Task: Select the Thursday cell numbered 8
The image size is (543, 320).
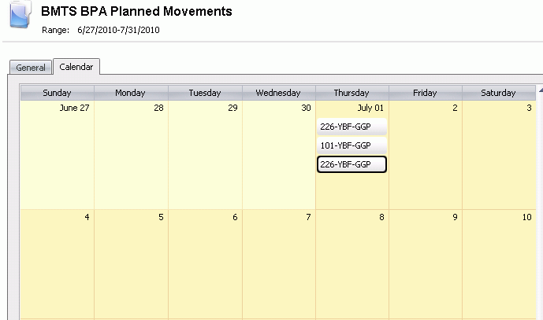Action: click(x=351, y=263)
